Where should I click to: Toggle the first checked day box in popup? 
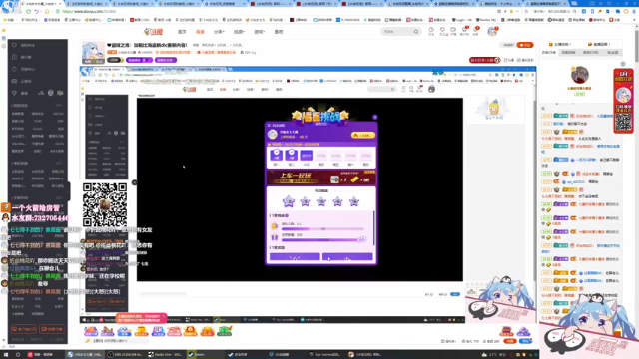coord(277,155)
